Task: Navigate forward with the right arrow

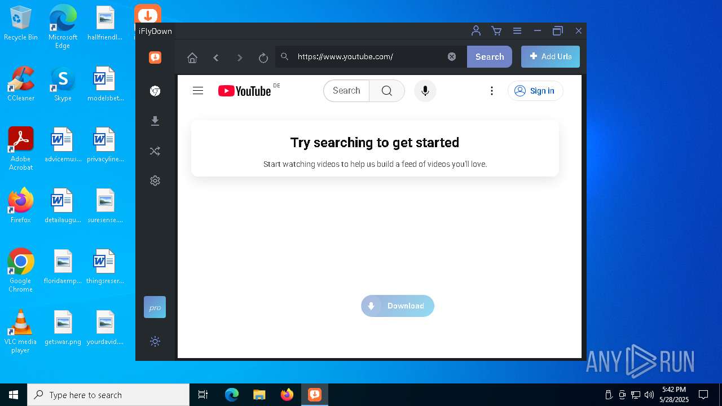Action: click(x=240, y=58)
